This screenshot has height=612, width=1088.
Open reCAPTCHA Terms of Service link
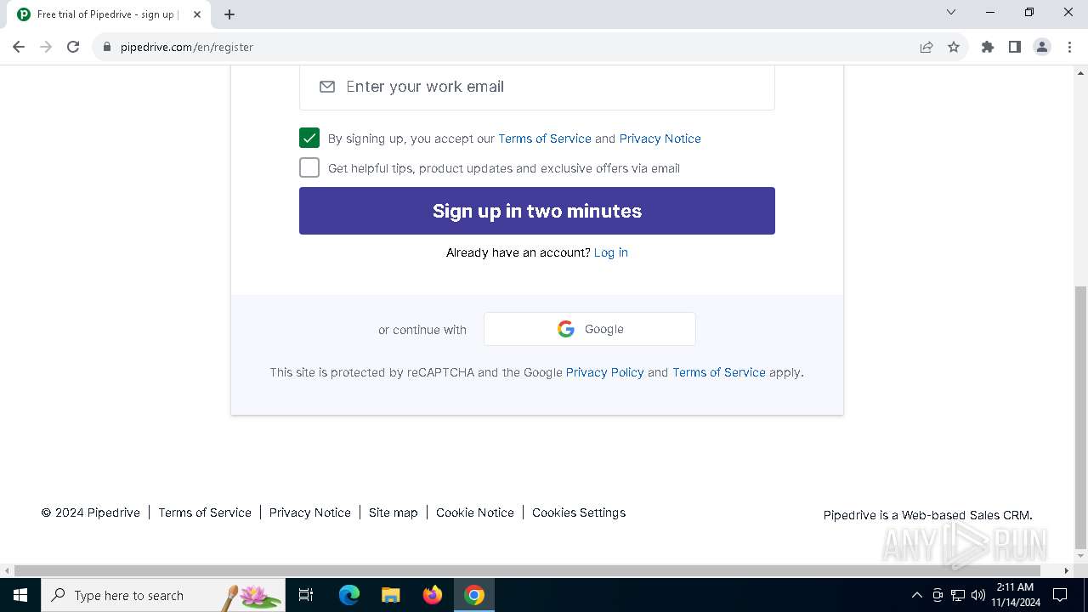[x=719, y=372]
